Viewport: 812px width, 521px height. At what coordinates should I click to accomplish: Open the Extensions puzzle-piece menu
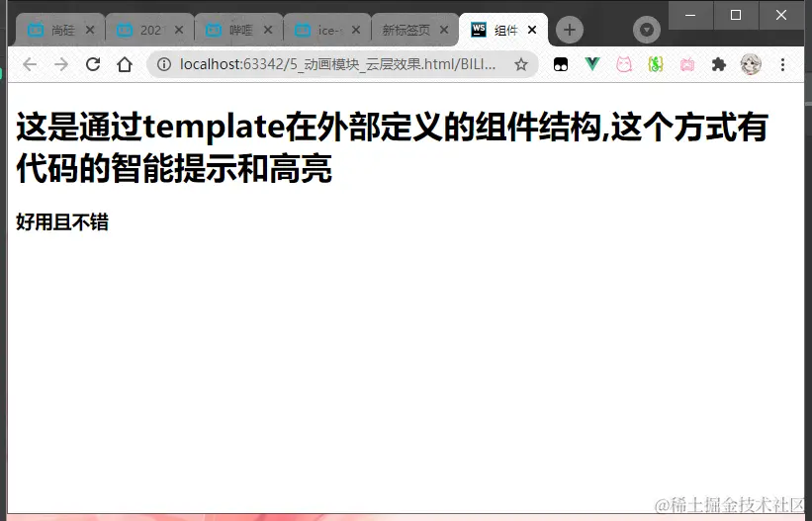pyautogui.click(x=719, y=64)
